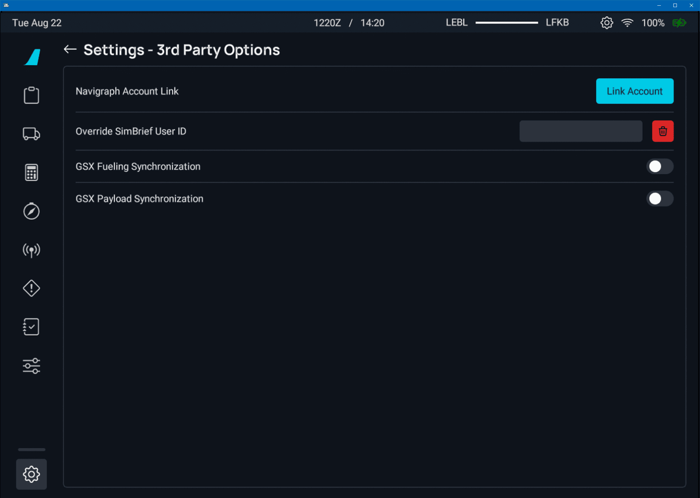Delete the SimBrief User ID override

point(663,131)
